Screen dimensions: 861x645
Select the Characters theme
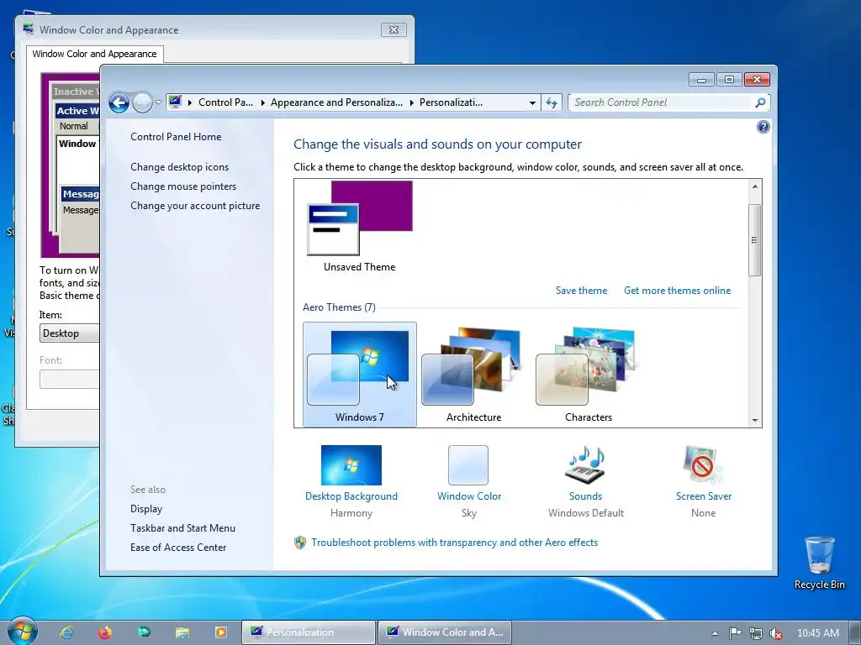click(x=588, y=374)
